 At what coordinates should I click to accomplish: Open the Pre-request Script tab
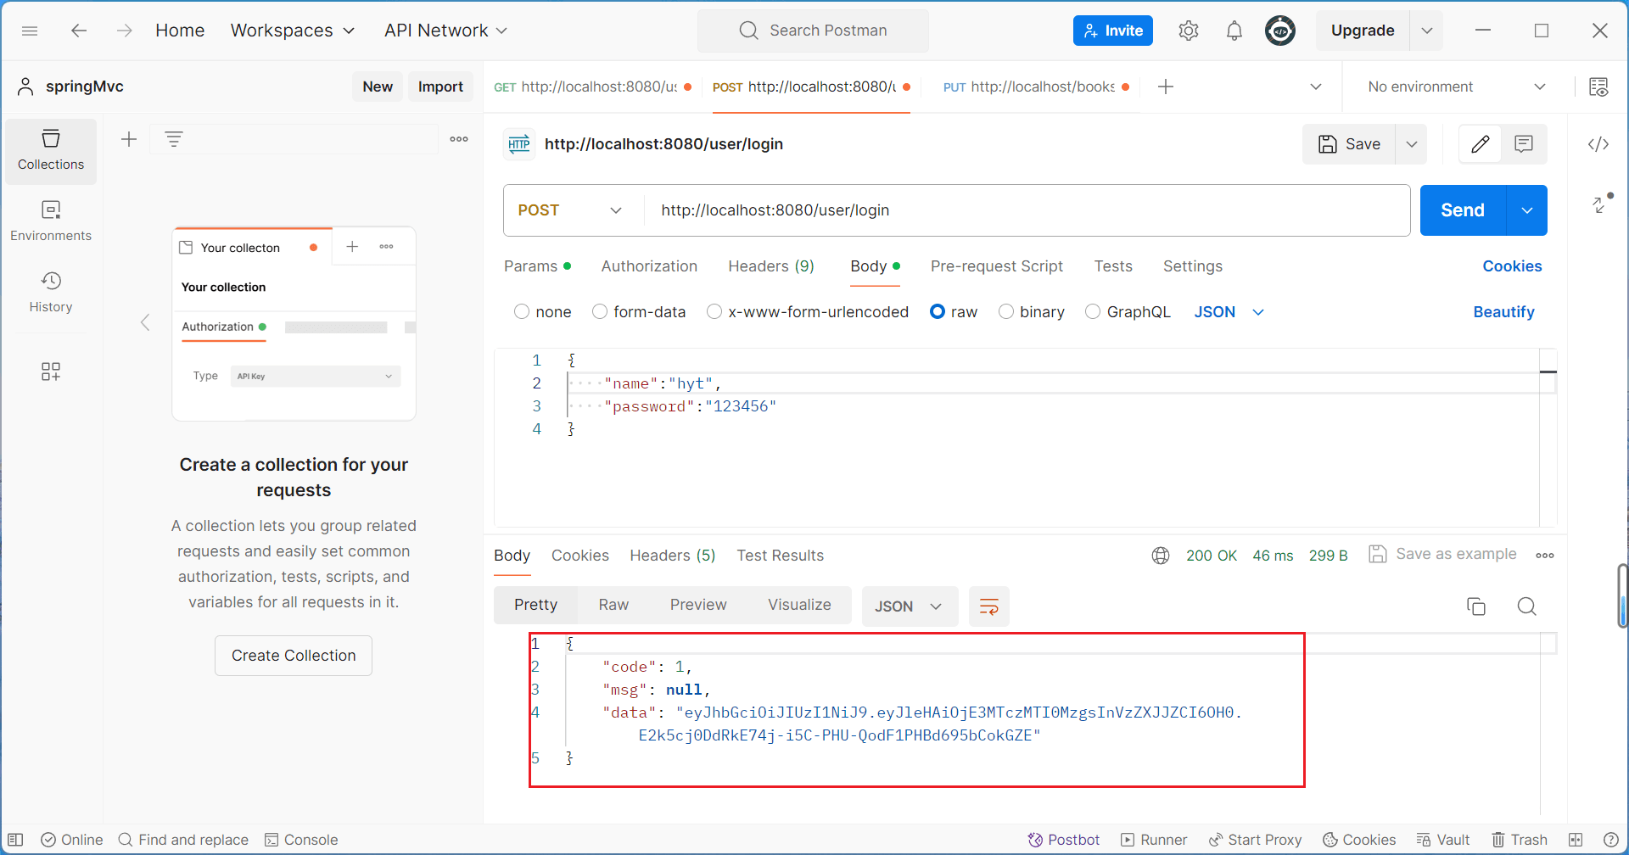[x=996, y=266]
